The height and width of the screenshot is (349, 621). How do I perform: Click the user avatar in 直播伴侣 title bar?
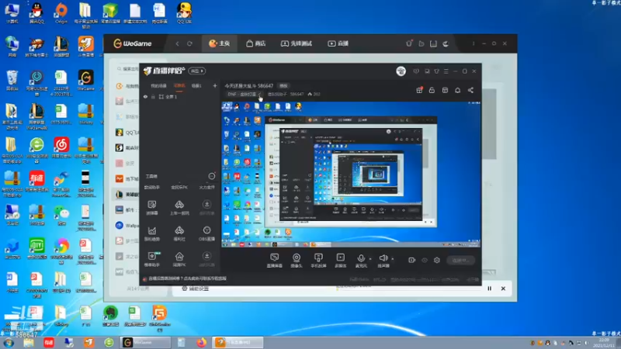[401, 71]
